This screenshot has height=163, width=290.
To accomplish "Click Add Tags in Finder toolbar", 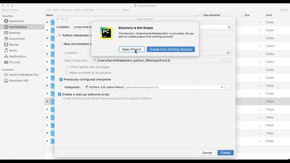I will click(x=88, y=10).
